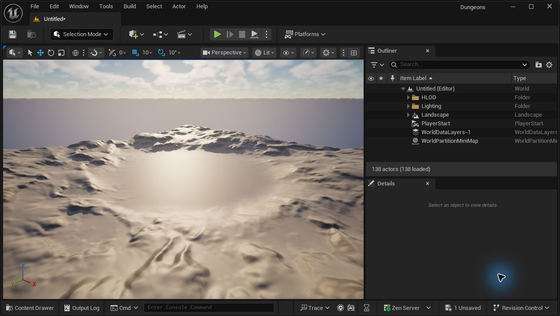Click the frame skip button
The height and width of the screenshot is (316, 560).
point(230,34)
